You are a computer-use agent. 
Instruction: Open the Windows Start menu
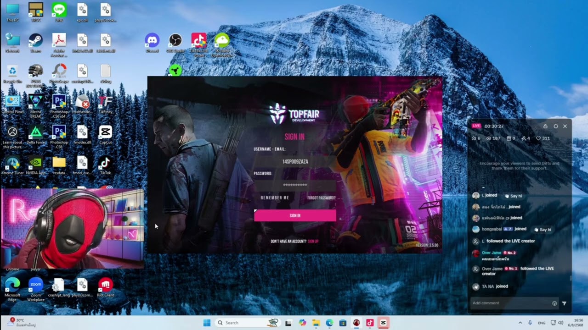pyautogui.click(x=207, y=323)
